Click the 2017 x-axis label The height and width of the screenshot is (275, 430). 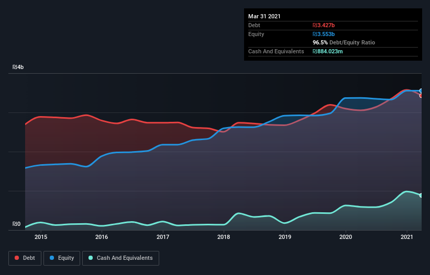tap(162, 237)
